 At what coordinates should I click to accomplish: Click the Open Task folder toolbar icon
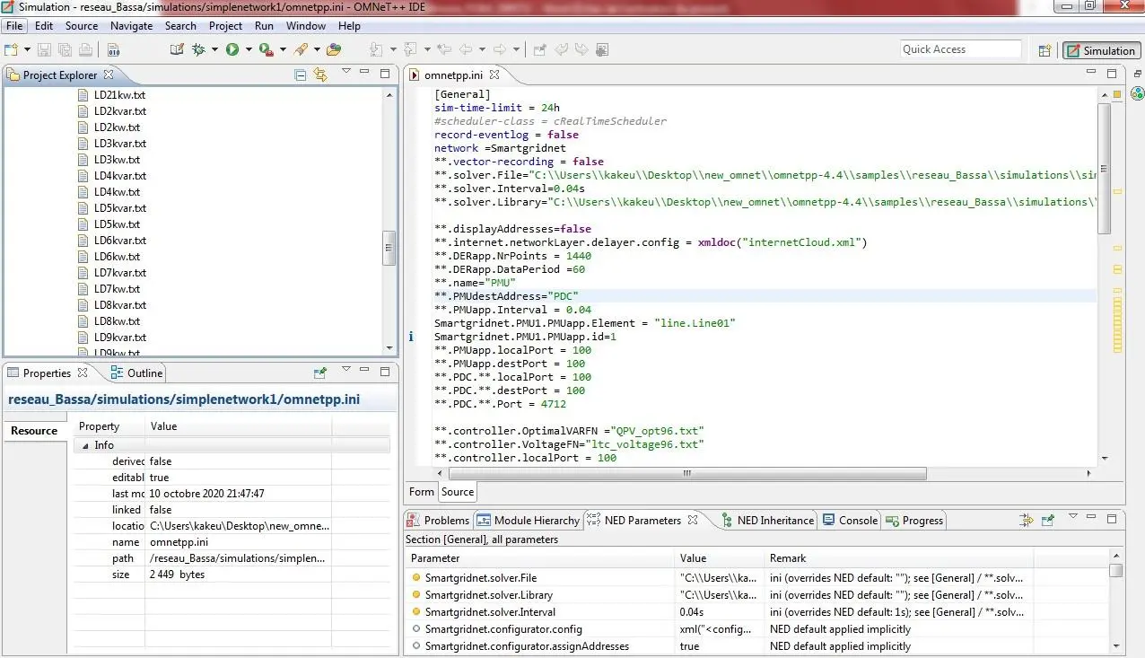point(334,49)
